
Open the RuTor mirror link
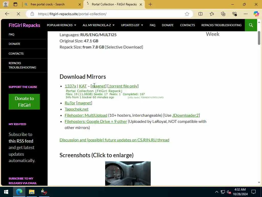pyautogui.click(x=70, y=103)
